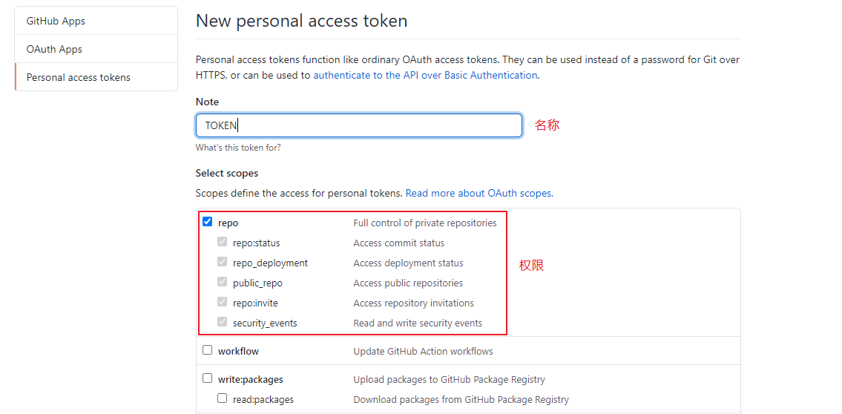Enable the workflow scope checkbox
Screen dimensions: 842x414
tap(207, 350)
